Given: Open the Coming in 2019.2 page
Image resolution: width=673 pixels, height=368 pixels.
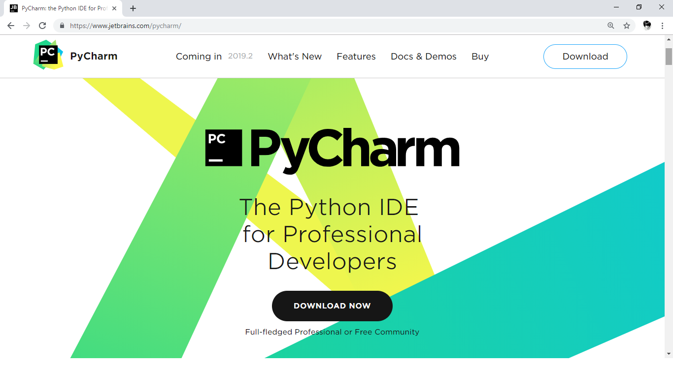Looking at the screenshot, I should pyautogui.click(x=214, y=57).
